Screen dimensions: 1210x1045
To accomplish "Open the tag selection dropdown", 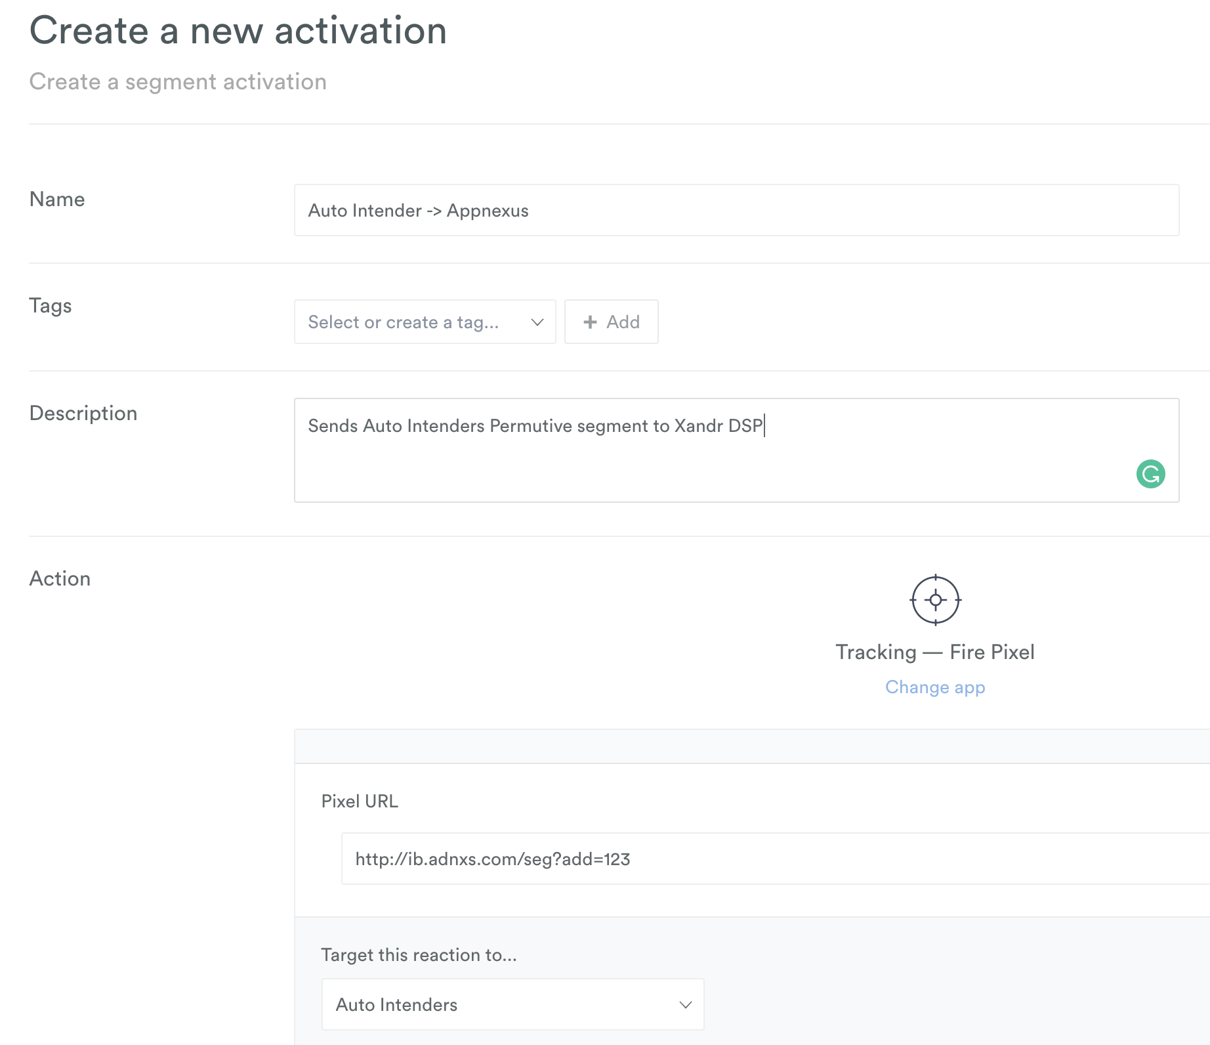I will pos(425,322).
